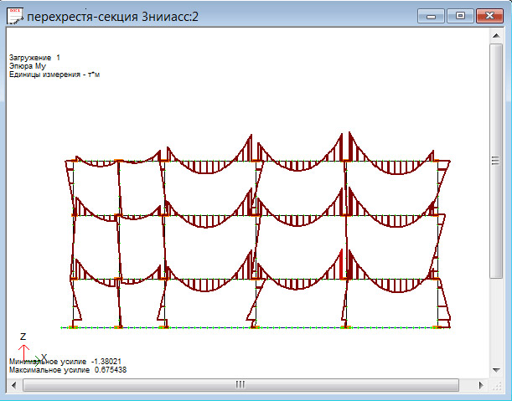The width and height of the screenshot is (512, 401).
Task: Click the horizontal scrollbar thumb
Action: (240, 384)
